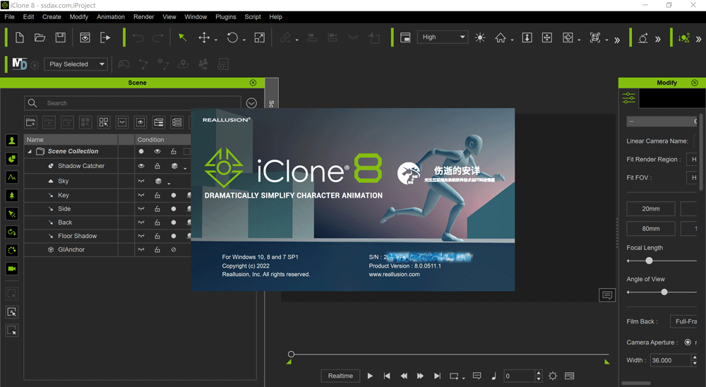Click the Redo arrow icon
This screenshot has height=387, width=706.
pos(157,38)
